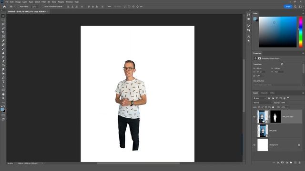
Task: Click the Add layer mask icon
Action: (283, 162)
